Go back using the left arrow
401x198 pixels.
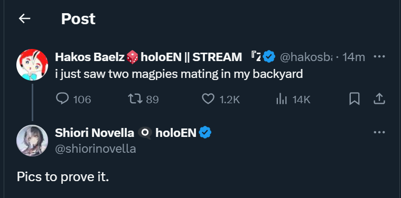coord(24,18)
